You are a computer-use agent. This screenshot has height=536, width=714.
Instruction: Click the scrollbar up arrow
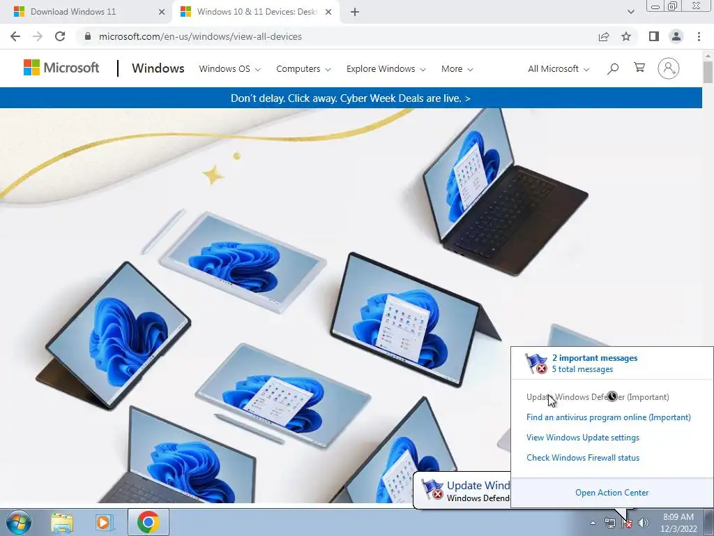point(708,56)
